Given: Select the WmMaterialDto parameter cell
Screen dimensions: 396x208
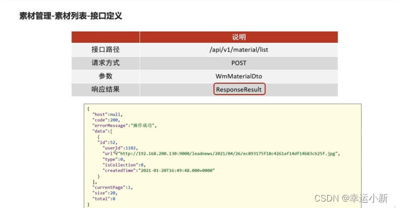Looking at the screenshot, I should (239, 76).
